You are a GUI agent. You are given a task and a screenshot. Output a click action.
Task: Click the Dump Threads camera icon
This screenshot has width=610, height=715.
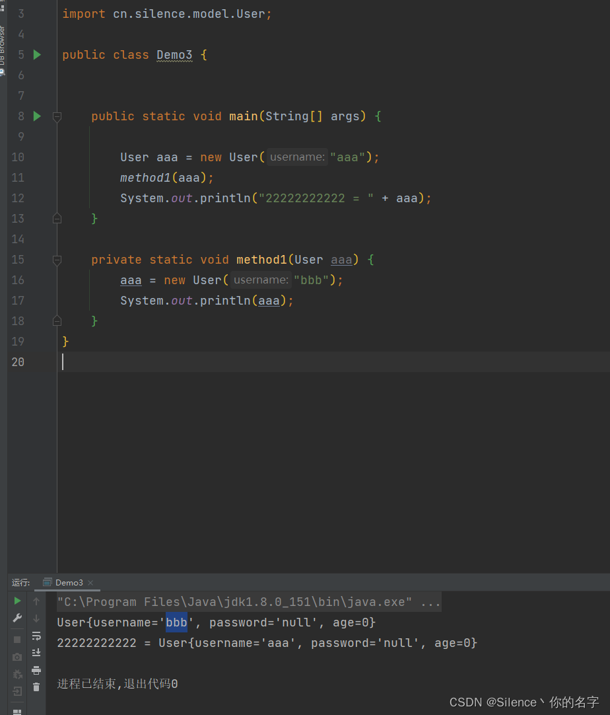(x=17, y=657)
